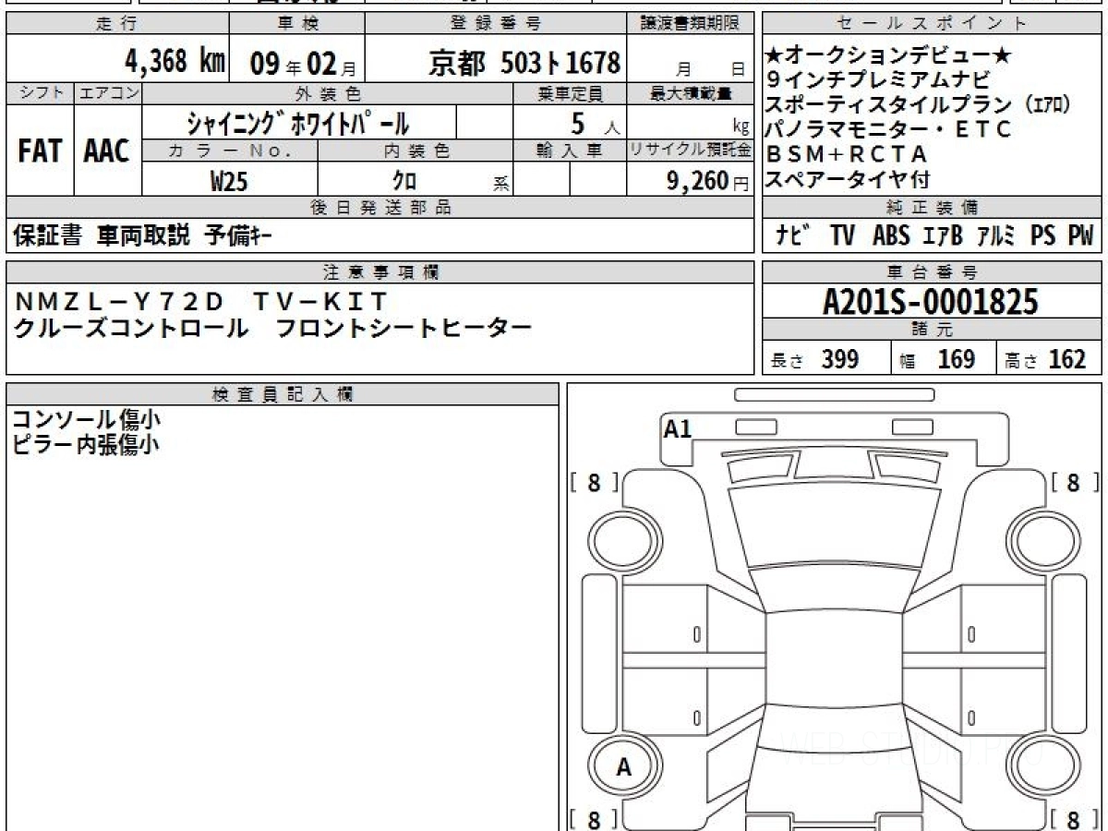Click ABS in the equipment row
The height and width of the screenshot is (831, 1108).
point(891,236)
